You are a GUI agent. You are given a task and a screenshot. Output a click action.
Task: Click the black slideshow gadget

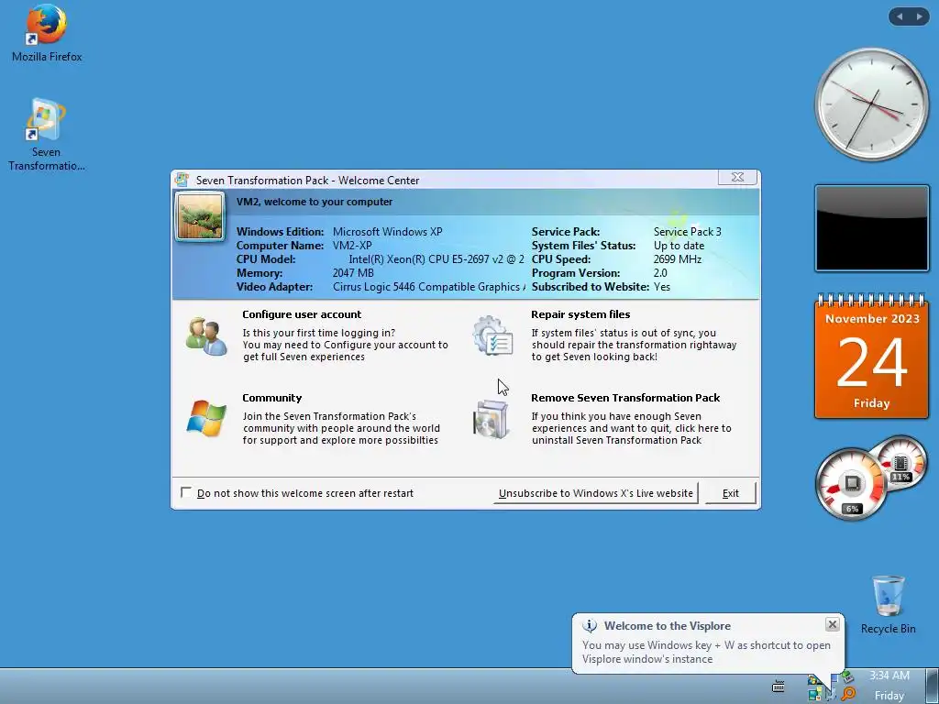click(x=872, y=228)
